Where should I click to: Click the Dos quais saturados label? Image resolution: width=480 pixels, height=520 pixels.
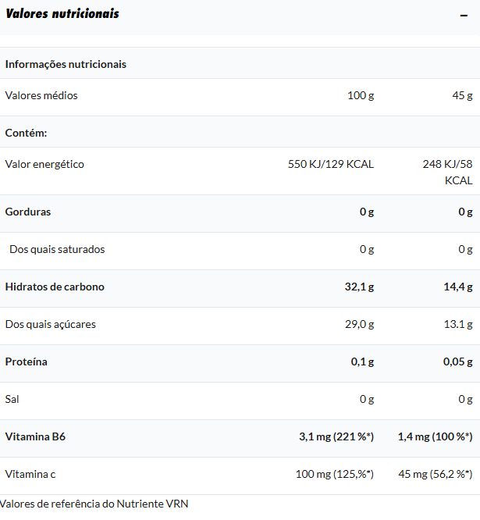click(57, 249)
